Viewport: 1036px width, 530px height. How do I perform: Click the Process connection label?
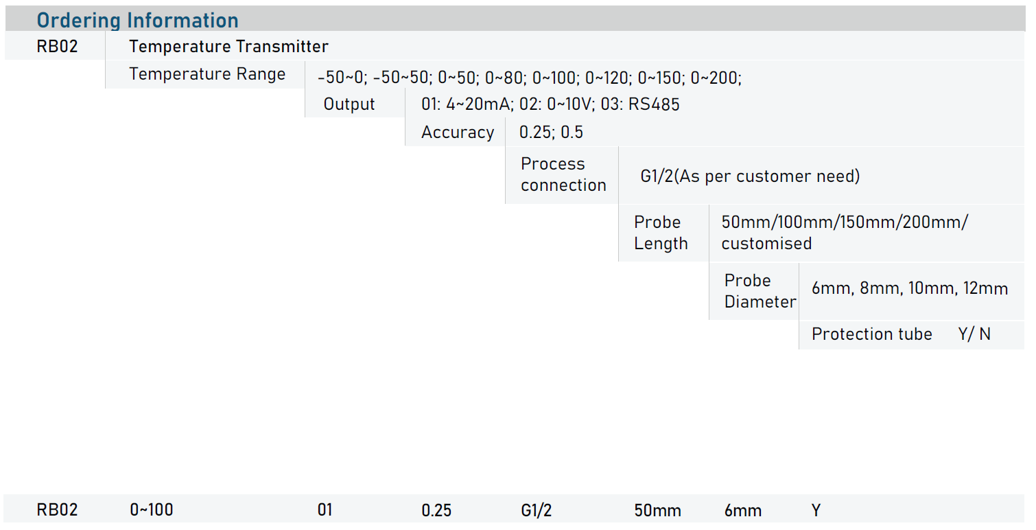click(x=563, y=174)
